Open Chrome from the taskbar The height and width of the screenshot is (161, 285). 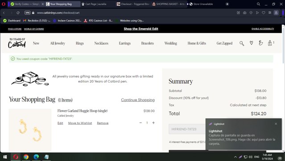tap(26, 157)
